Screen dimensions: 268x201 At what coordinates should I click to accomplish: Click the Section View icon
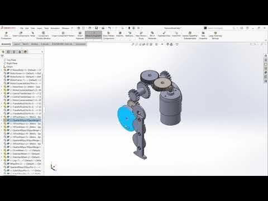(x=144, y=44)
